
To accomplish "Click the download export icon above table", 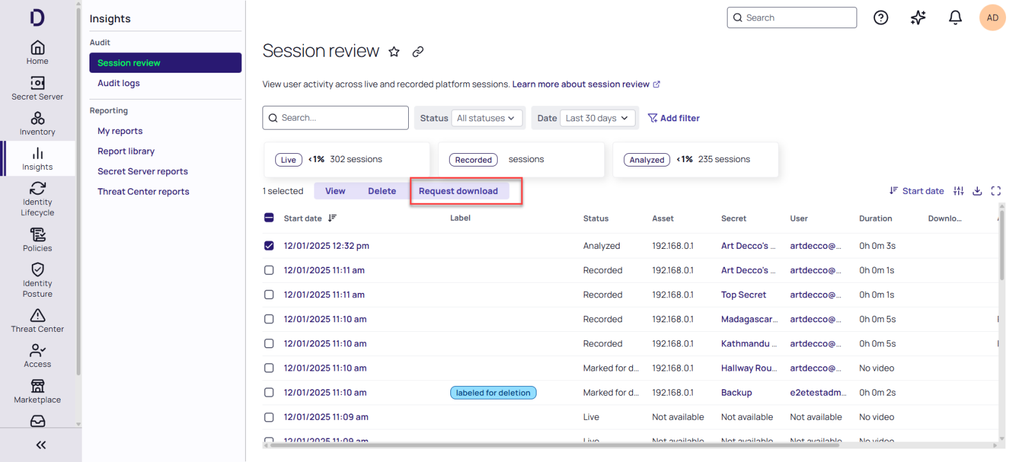I will click(x=977, y=191).
